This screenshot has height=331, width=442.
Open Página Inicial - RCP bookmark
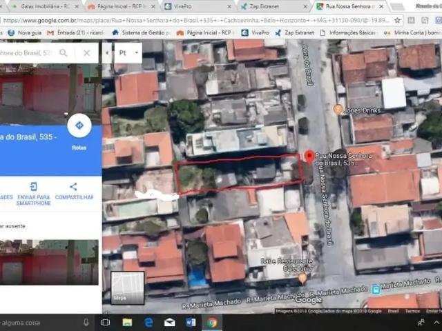[204, 32]
